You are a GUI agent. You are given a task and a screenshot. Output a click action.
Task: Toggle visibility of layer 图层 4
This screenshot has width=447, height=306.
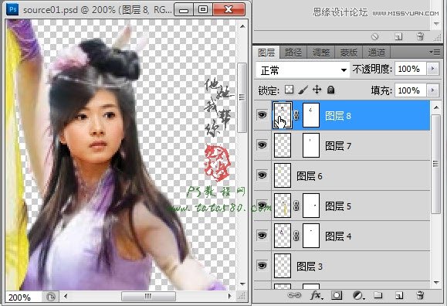(x=262, y=235)
